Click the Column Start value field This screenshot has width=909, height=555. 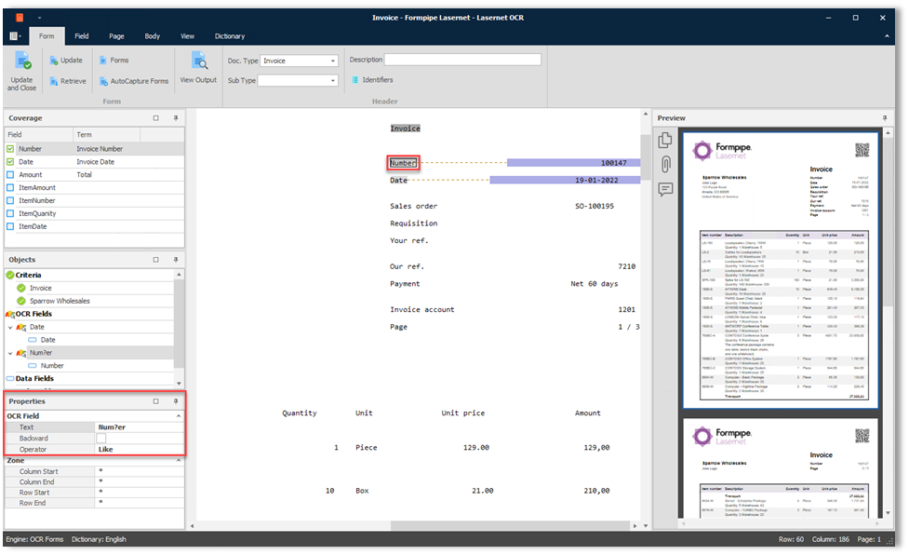140,471
